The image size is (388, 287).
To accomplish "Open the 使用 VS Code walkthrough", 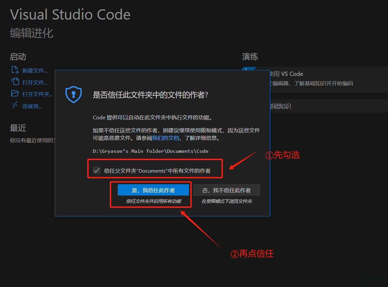I will point(292,74).
